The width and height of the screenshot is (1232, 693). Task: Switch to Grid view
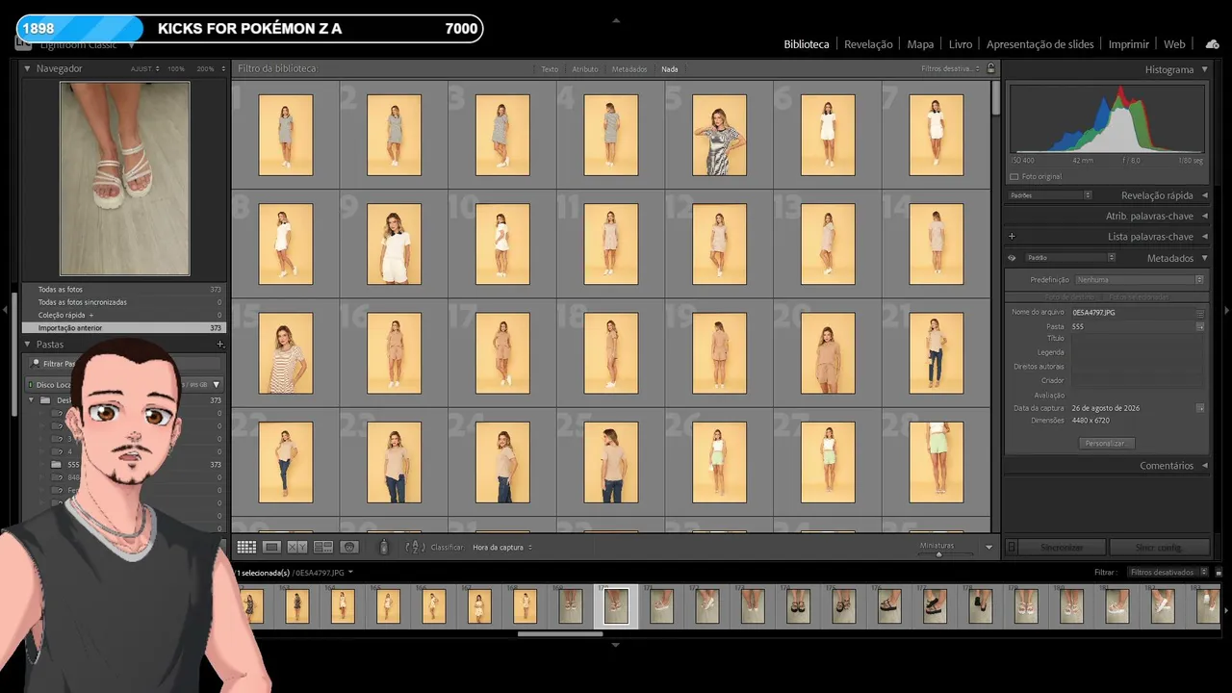click(246, 547)
